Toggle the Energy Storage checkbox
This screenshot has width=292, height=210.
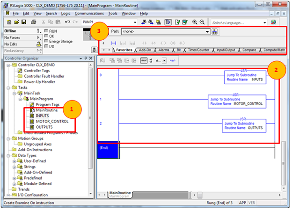click(46, 41)
